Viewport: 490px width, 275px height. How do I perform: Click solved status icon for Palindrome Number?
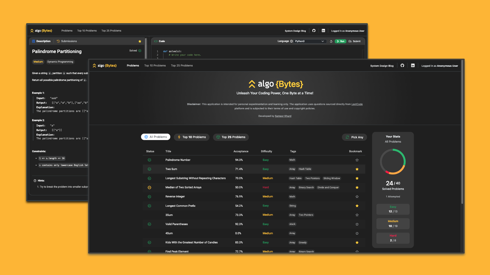point(149,160)
